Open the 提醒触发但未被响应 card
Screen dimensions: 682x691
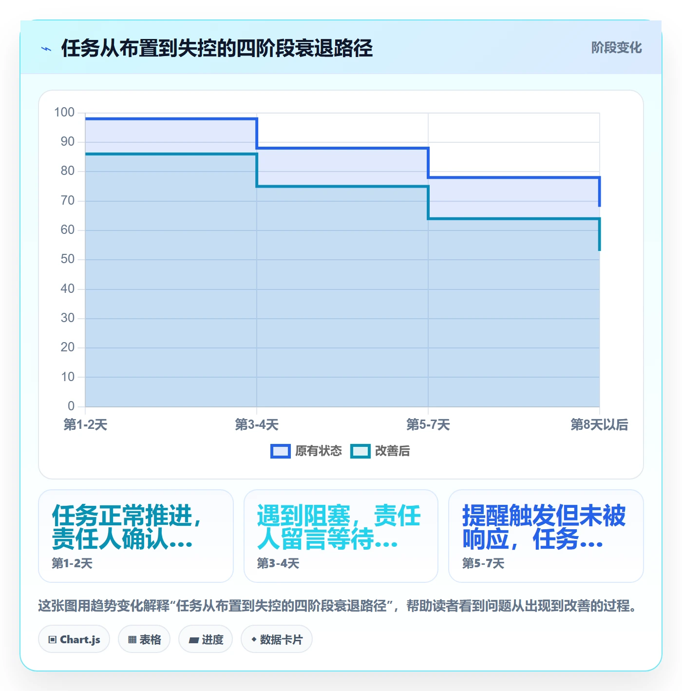pos(546,536)
